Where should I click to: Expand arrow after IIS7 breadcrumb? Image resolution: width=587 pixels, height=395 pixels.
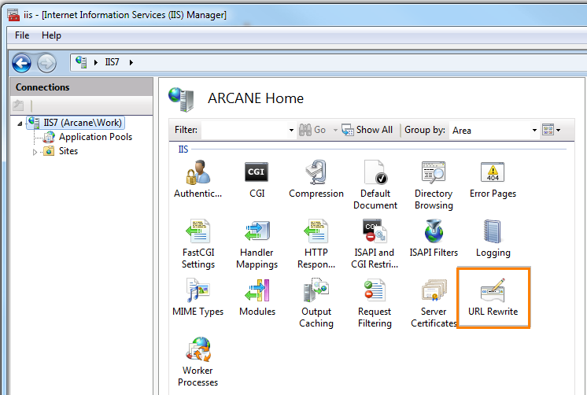point(131,62)
